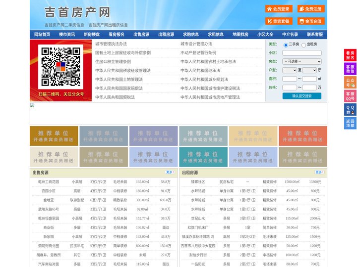357x267 pixels.
Task: Focus the minimum 面积 input field
Action: click(290, 79)
